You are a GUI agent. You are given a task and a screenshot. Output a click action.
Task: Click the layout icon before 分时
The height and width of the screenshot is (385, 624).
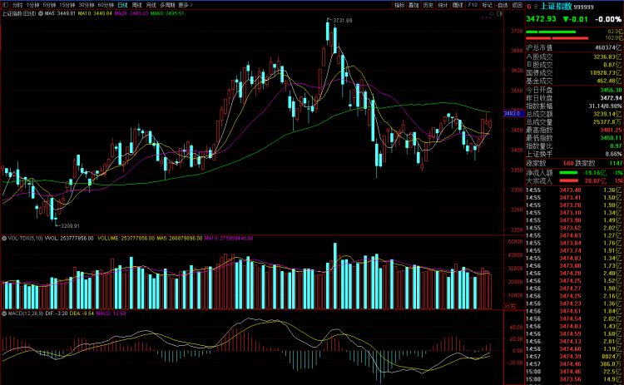(4, 5)
